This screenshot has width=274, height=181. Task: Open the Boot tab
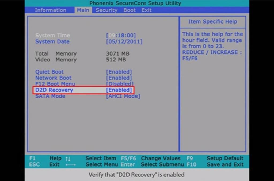130,10
